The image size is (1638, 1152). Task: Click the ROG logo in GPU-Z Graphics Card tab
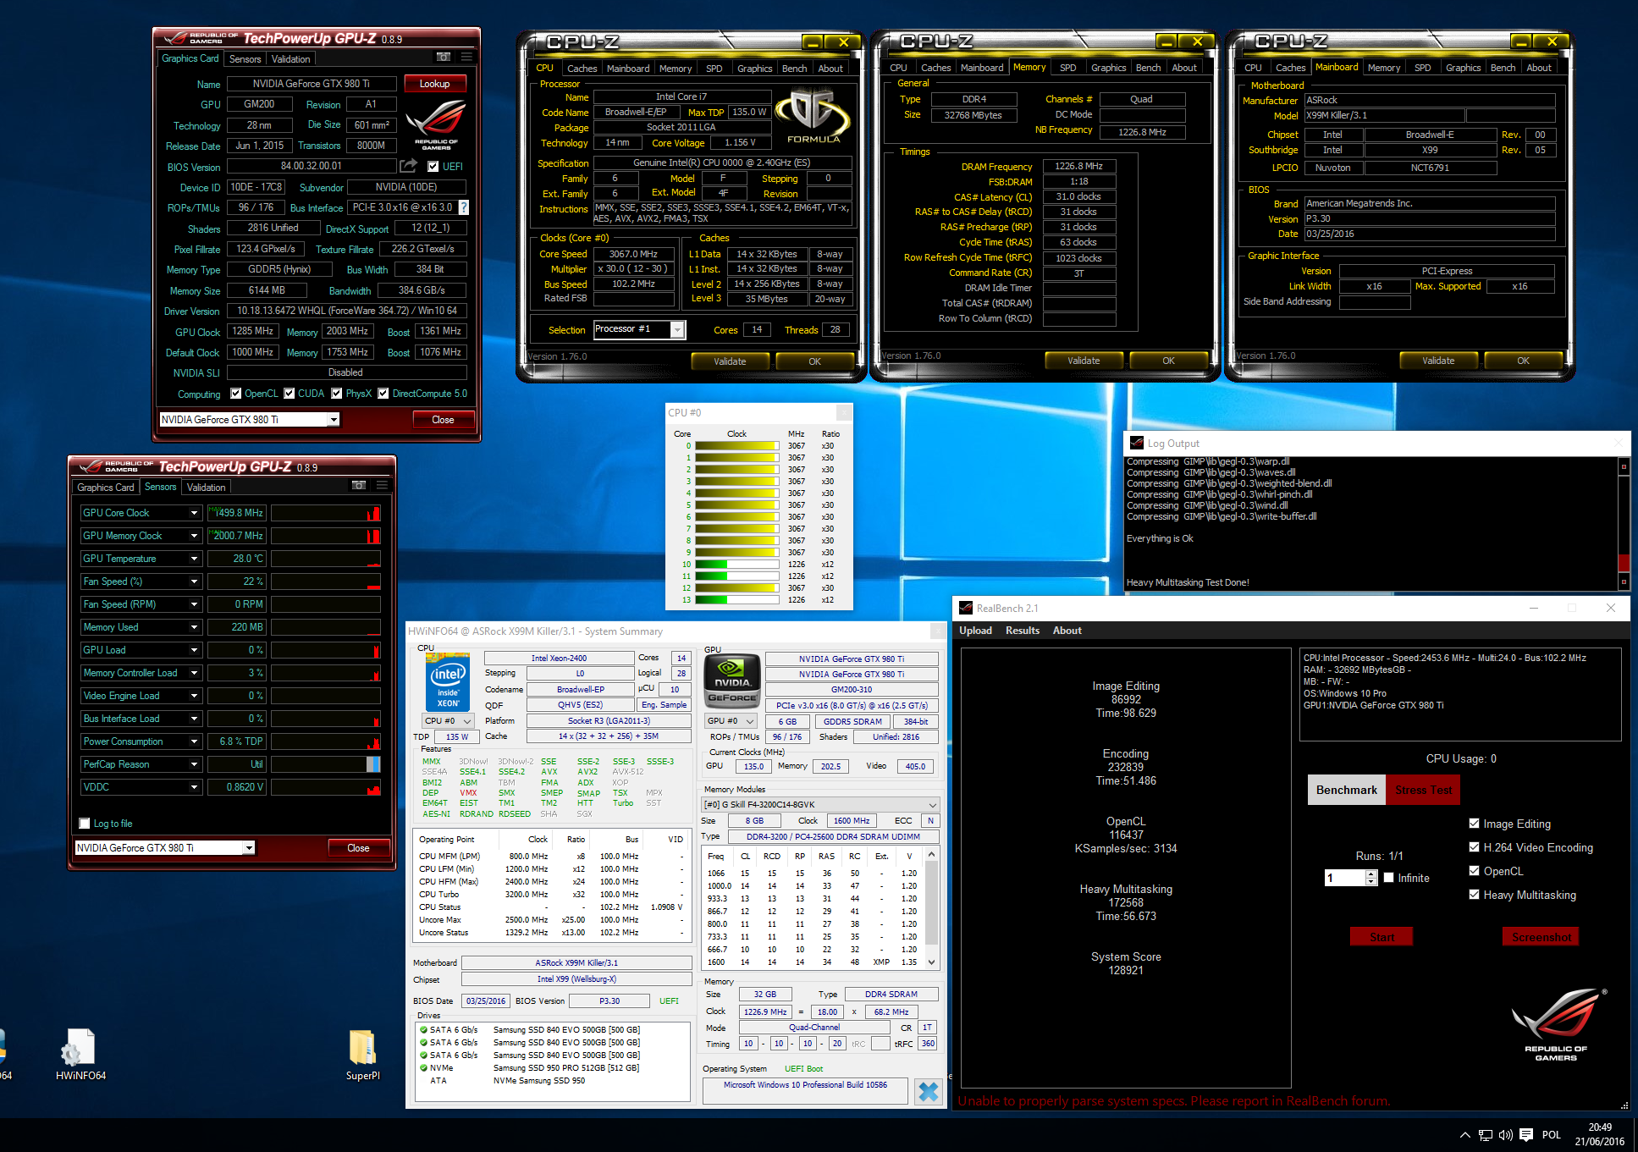click(436, 124)
